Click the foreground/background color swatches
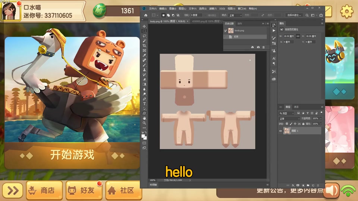The width and height of the screenshot is (358, 201). coord(144,137)
